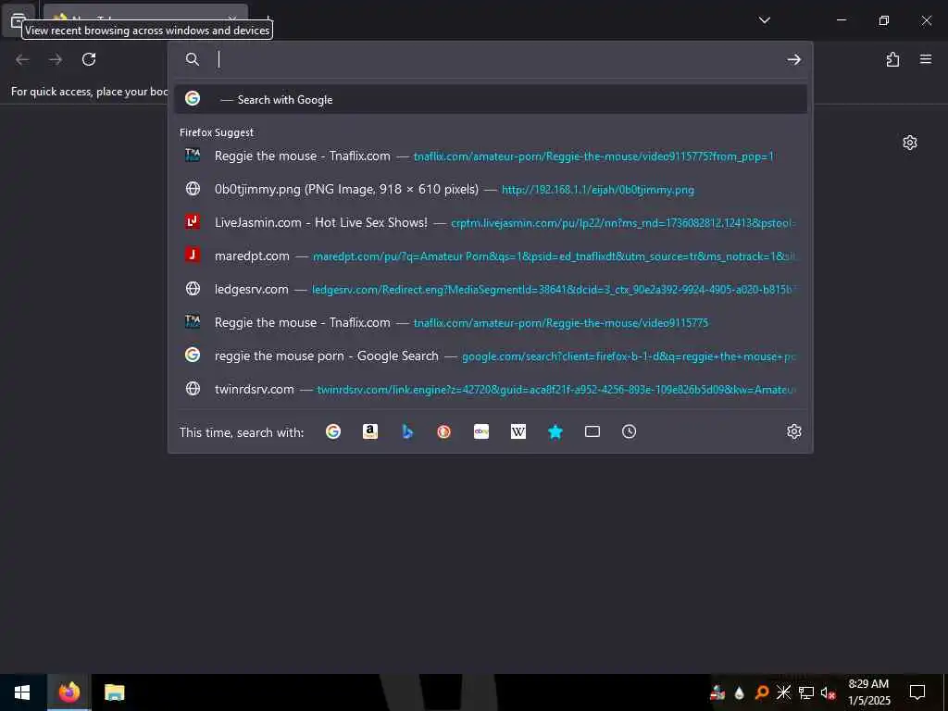Open the ledgesrv.com suggestion
The height and width of the screenshot is (711, 948).
[491, 289]
